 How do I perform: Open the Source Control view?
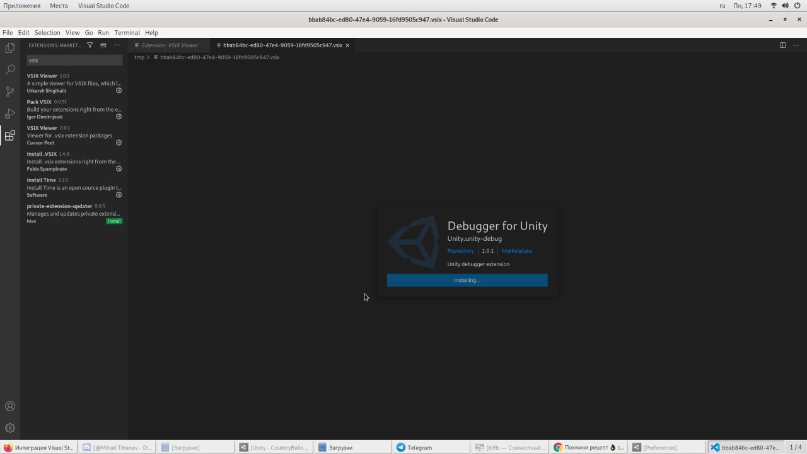click(x=10, y=91)
